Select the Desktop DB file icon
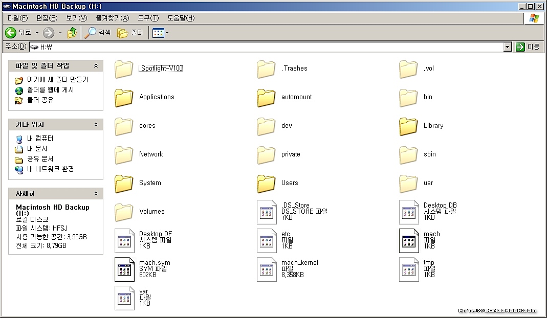The image size is (547, 318). coord(409,212)
